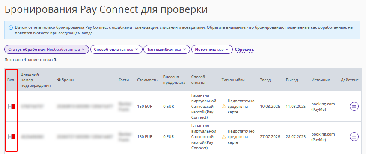Open action menu for 10.08.2026 check-in row
This screenshot has height=154, width=366.
[354, 107]
